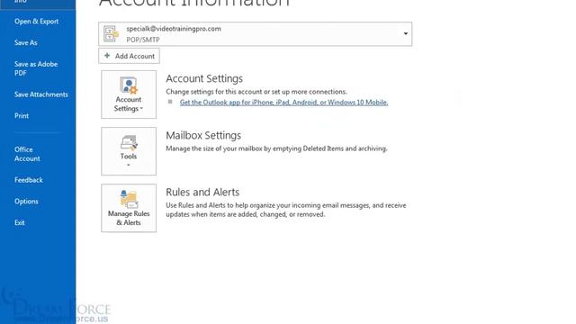576x324 pixels.
Task: Open the Account Settings button
Action: click(x=129, y=94)
